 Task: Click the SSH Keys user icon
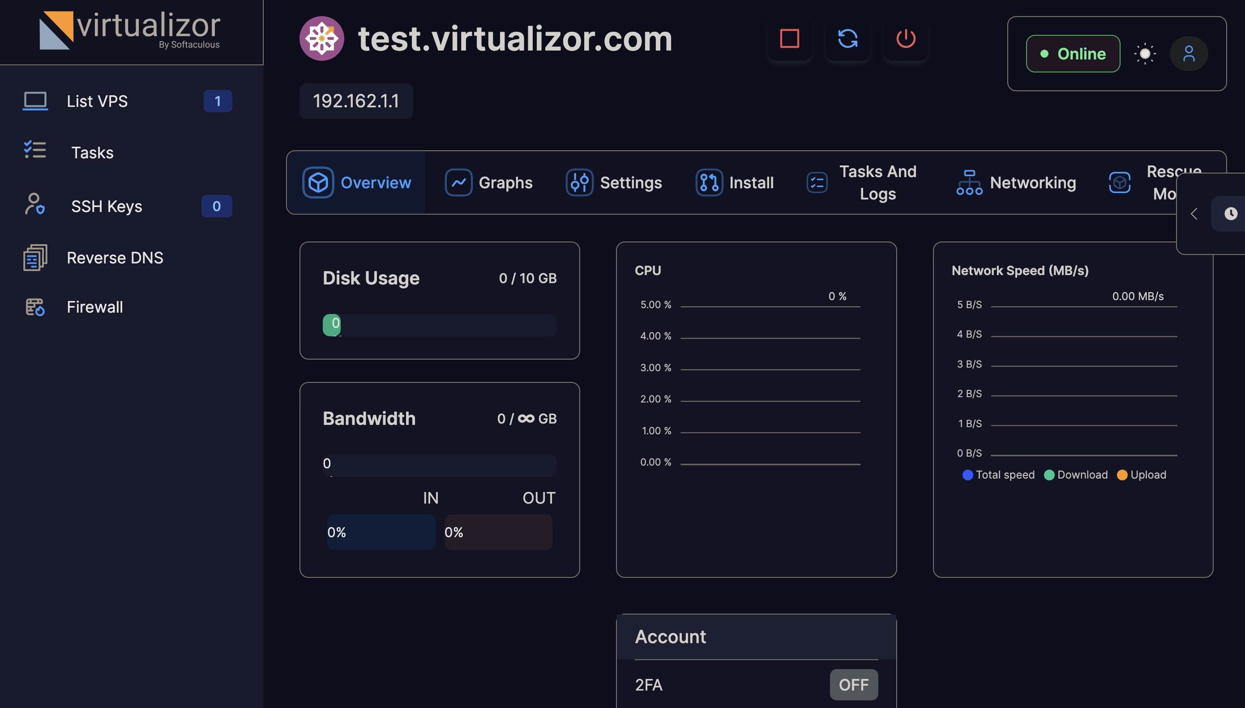tap(34, 204)
